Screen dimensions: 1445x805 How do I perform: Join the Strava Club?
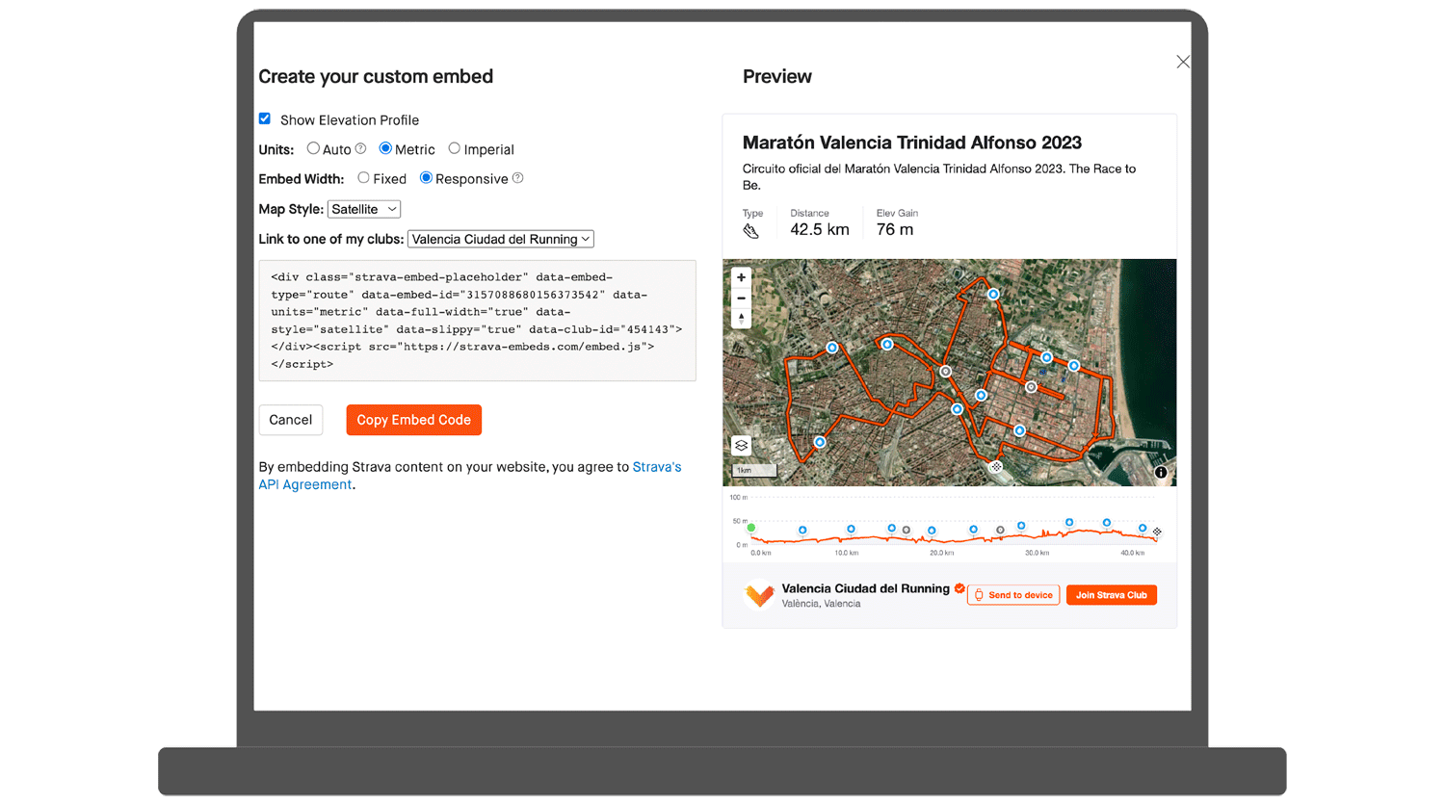(x=1112, y=595)
